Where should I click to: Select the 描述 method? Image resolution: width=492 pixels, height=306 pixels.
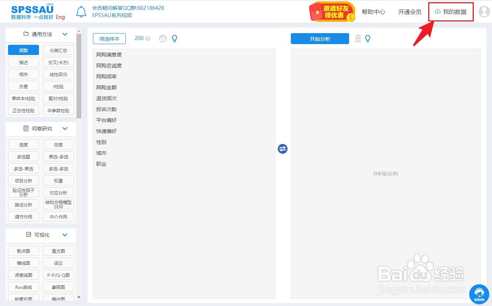(23, 62)
